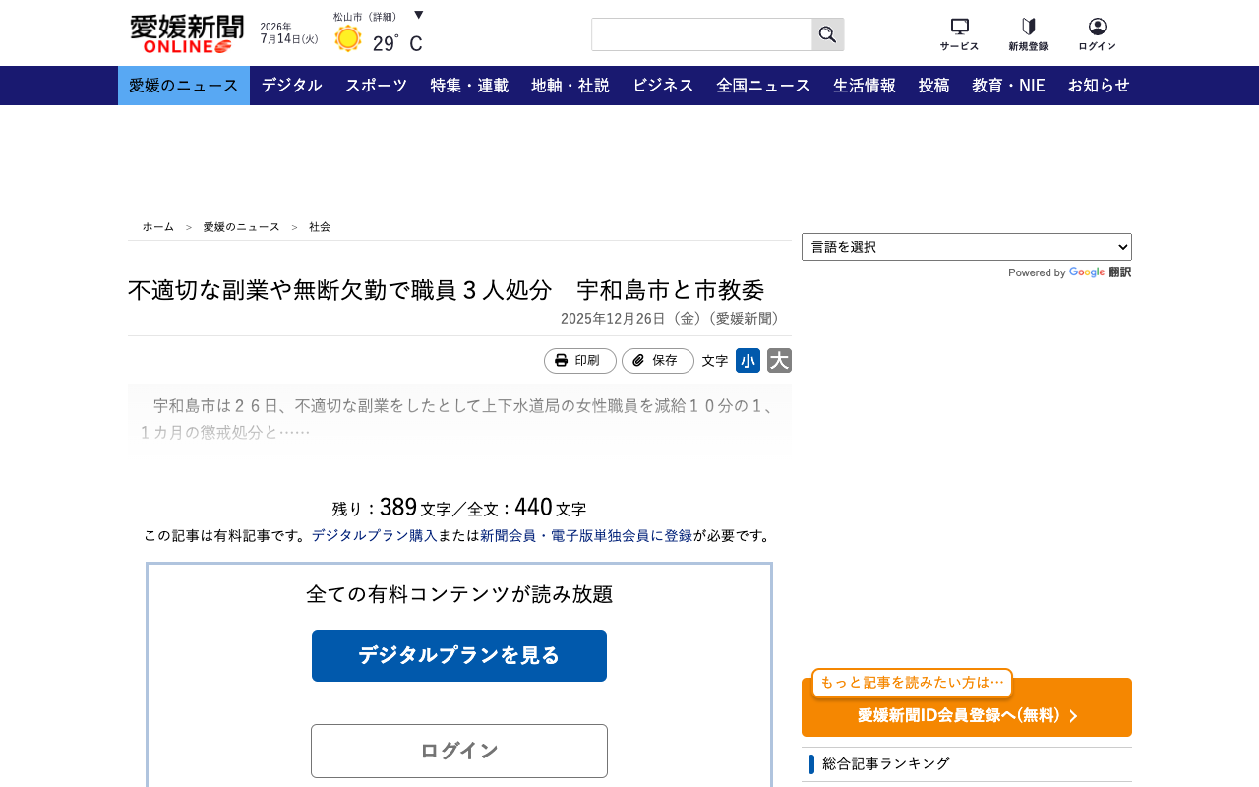This screenshot has width=1259, height=787.
Task: Click the 29°C temperature reading
Action: (397, 43)
